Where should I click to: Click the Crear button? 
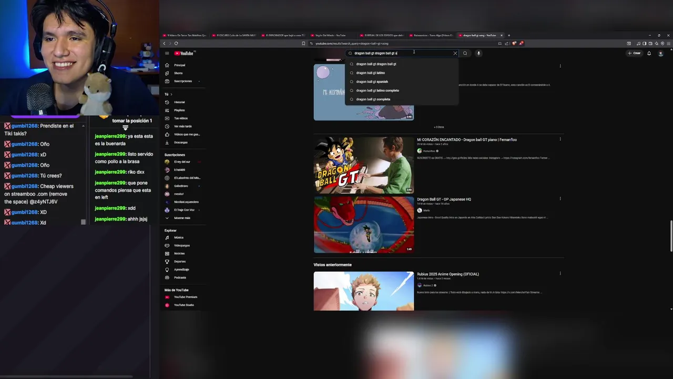pyautogui.click(x=635, y=53)
